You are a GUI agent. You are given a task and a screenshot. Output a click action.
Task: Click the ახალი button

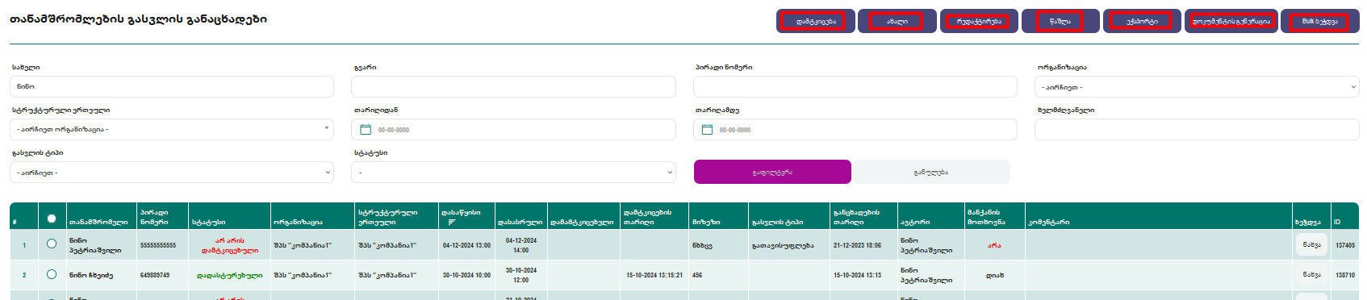click(897, 21)
